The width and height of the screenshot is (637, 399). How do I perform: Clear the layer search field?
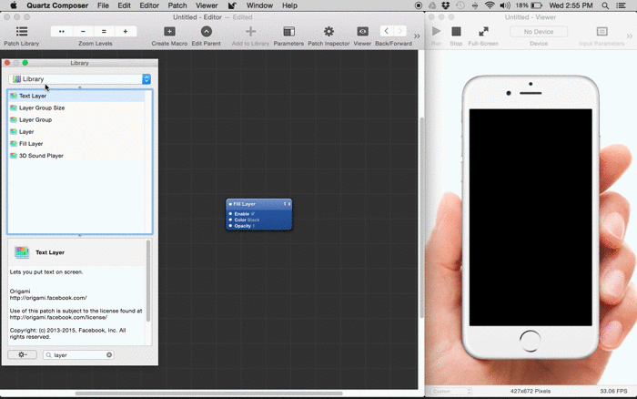(x=109, y=355)
